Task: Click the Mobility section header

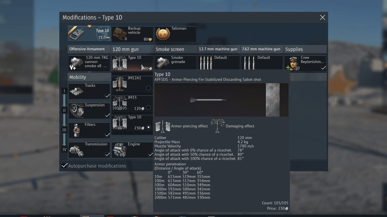Action: tap(89, 77)
